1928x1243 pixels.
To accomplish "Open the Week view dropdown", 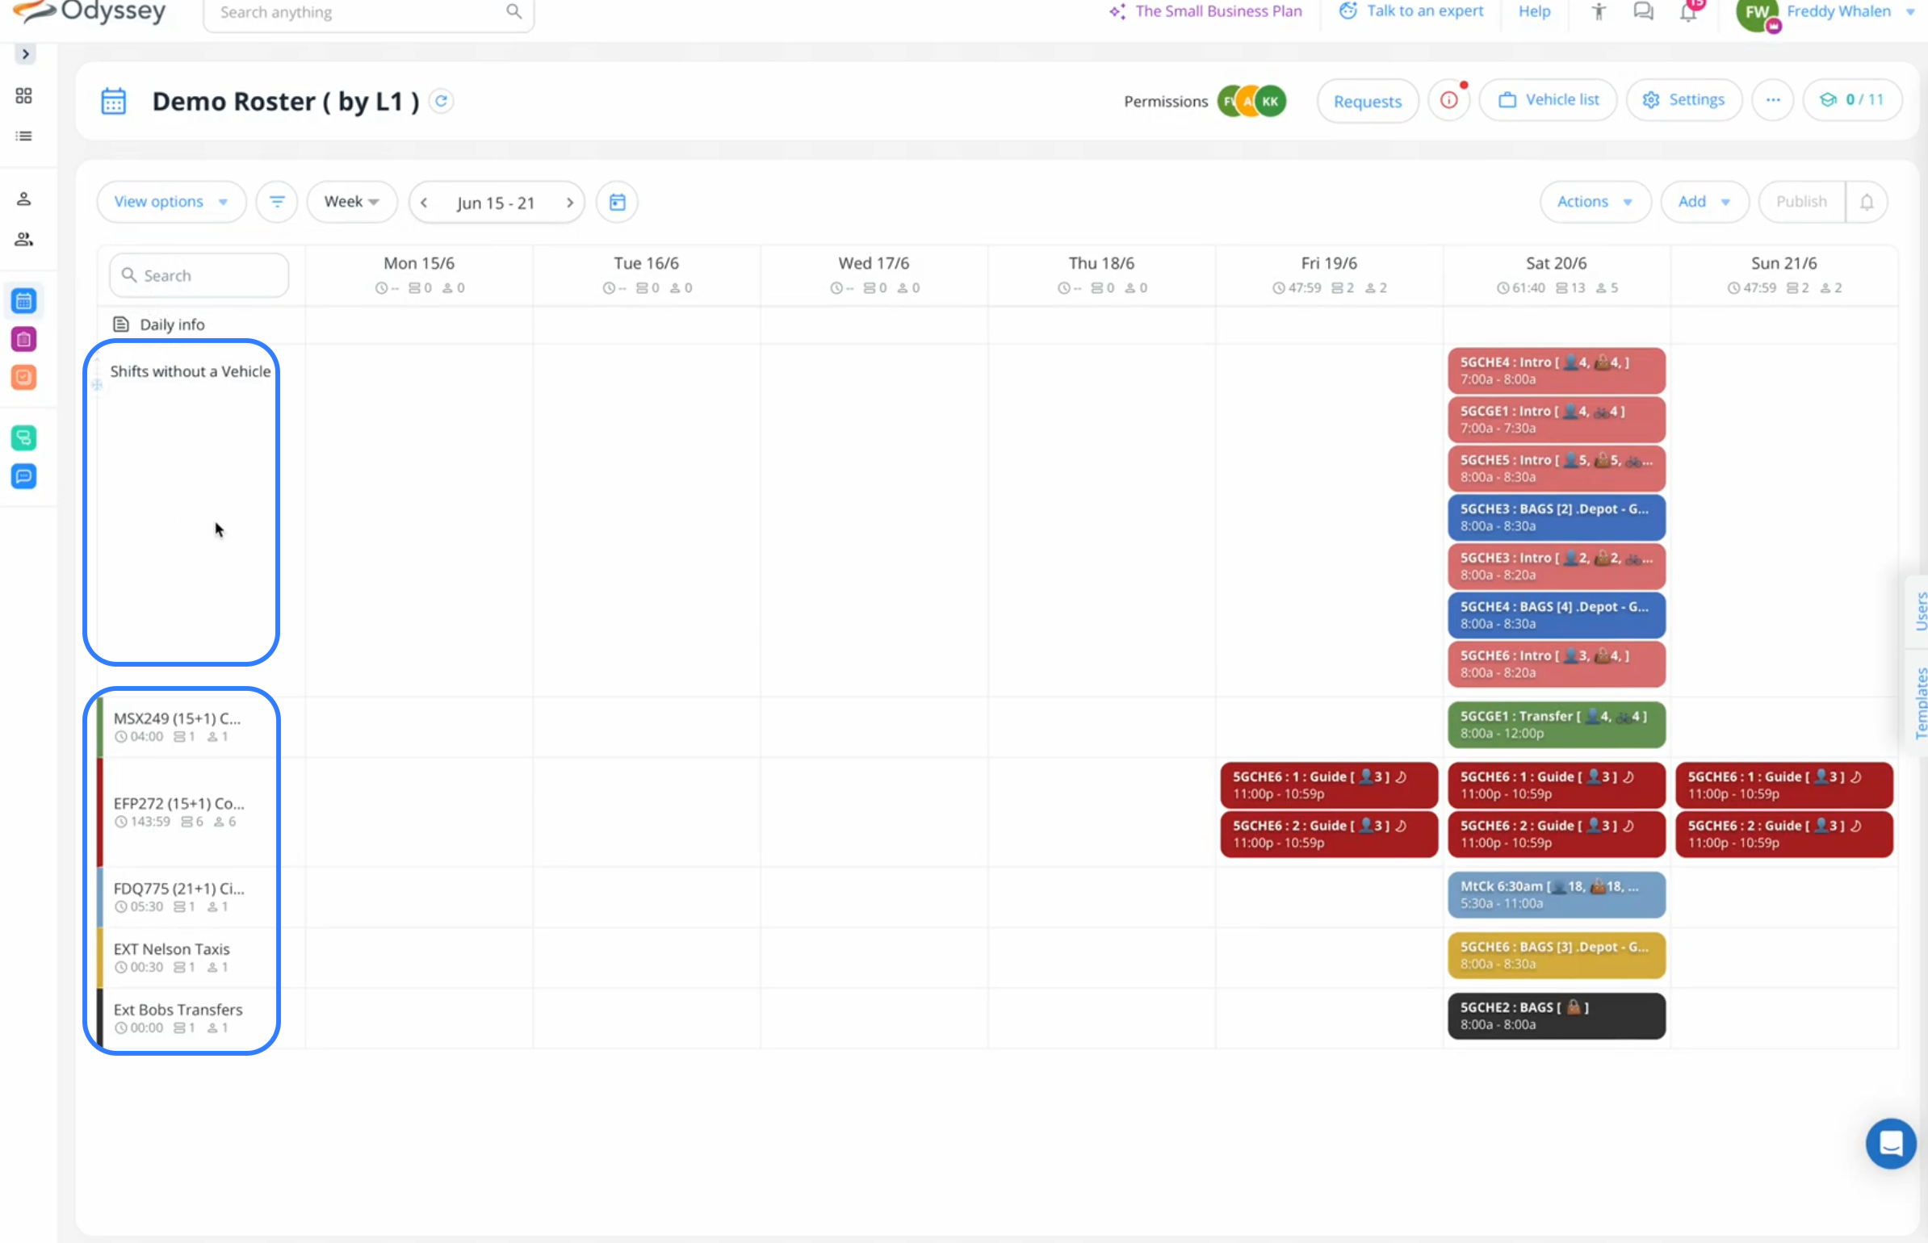I will pos(351,202).
